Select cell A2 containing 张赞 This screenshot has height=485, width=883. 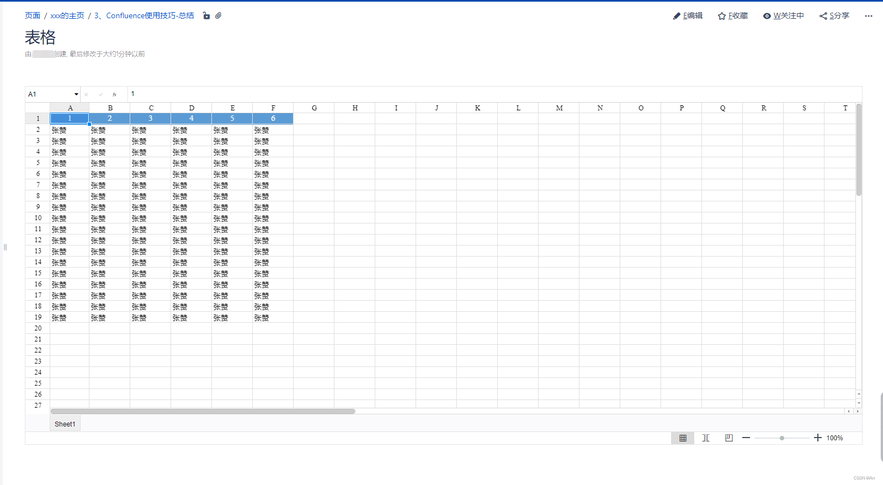click(70, 130)
